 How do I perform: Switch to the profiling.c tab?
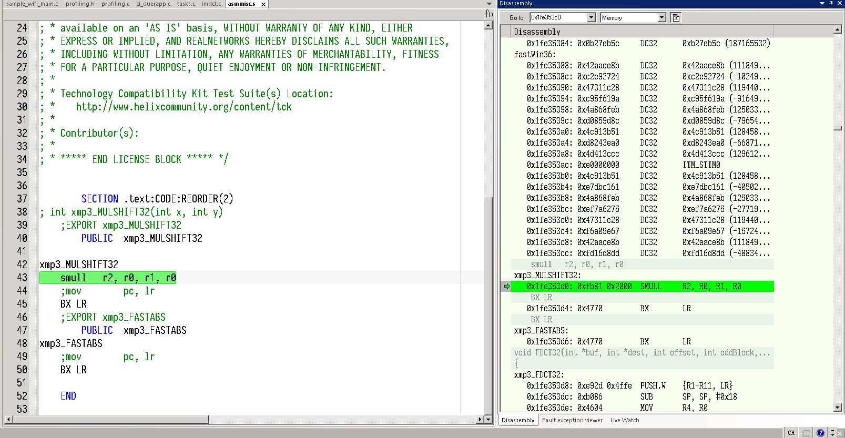(x=115, y=4)
